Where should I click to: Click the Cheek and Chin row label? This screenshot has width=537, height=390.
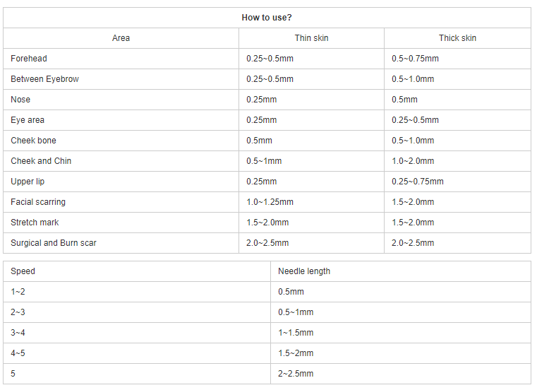coord(41,161)
